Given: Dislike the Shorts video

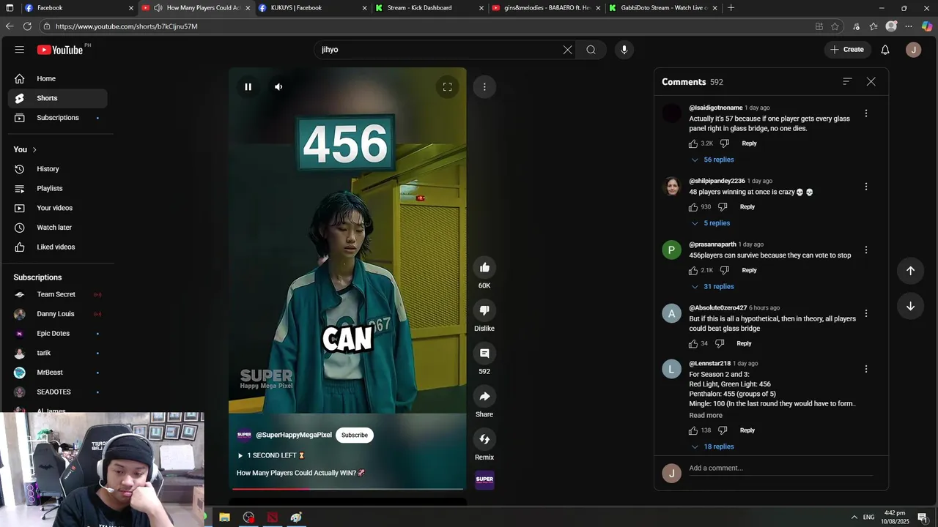Looking at the screenshot, I should pos(484,310).
